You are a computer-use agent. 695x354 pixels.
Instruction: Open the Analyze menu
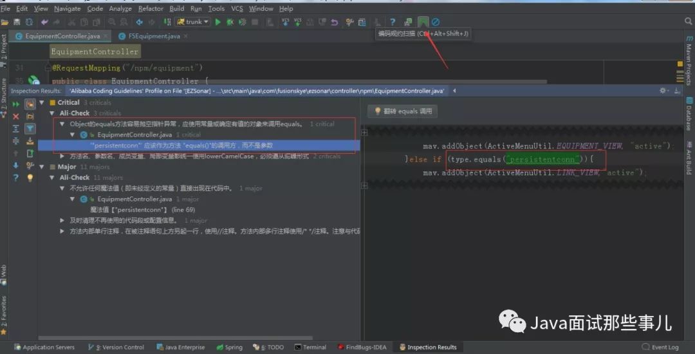pyautogui.click(x=120, y=8)
